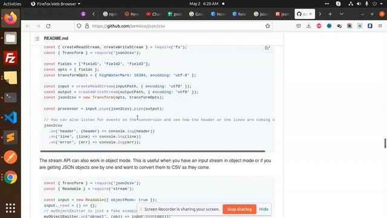Switch to the Goo tab
Image resolution: width=387 pixels, height=218 pixels.
click(196, 14)
